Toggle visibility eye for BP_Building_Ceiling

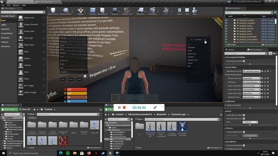(226, 26)
